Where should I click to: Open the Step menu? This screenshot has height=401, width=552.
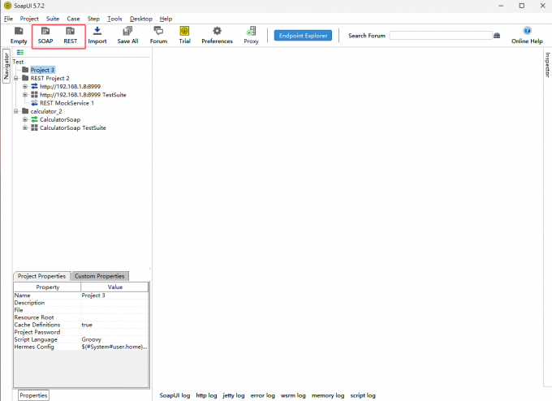click(x=93, y=19)
